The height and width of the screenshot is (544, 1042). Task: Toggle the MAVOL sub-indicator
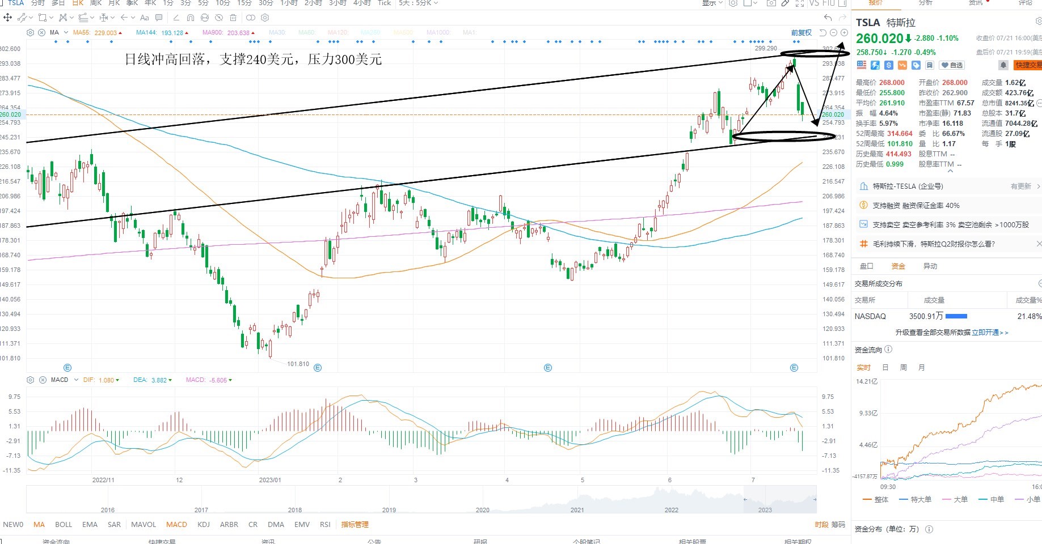(x=144, y=525)
